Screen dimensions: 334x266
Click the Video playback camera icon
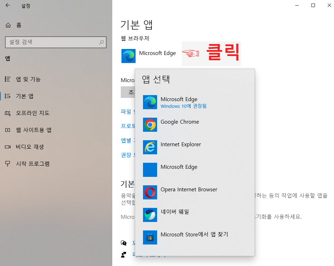coord(8,147)
